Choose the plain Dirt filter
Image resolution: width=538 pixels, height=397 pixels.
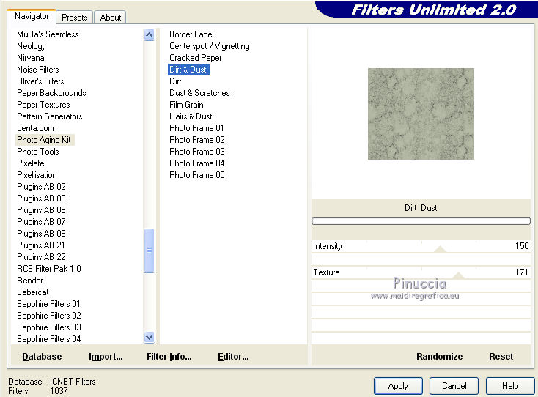175,81
